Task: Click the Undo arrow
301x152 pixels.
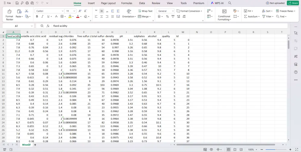Action: click(x=37, y=3)
